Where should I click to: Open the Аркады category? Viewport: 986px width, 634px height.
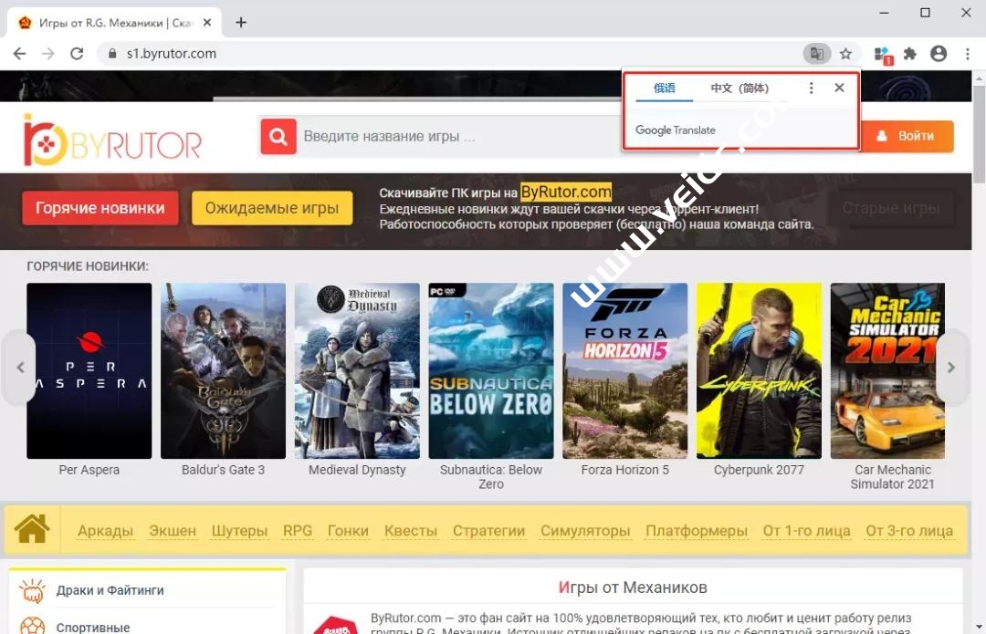point(106,531)
